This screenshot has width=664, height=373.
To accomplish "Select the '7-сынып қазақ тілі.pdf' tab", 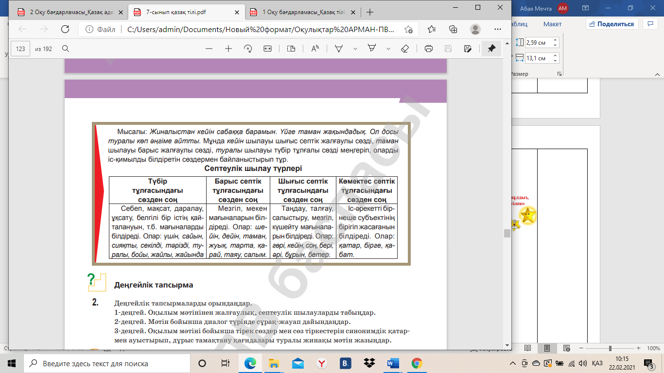I will (175, 12).
